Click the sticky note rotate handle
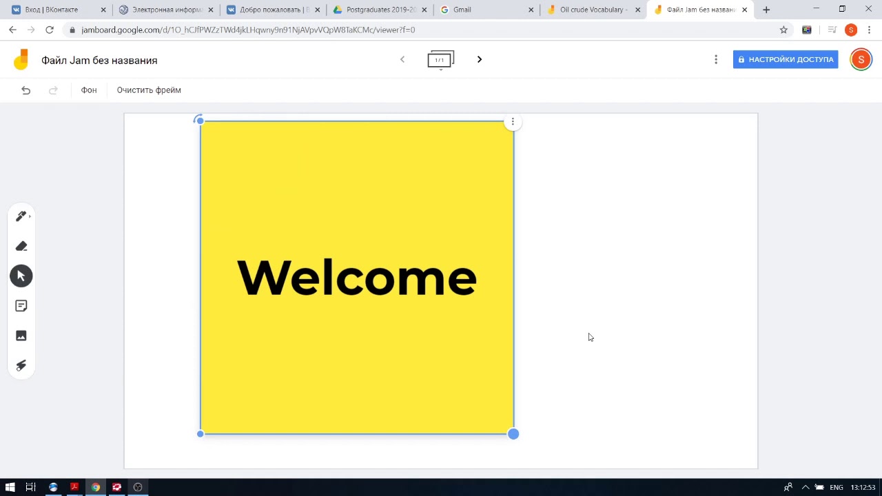 (198, 120)
